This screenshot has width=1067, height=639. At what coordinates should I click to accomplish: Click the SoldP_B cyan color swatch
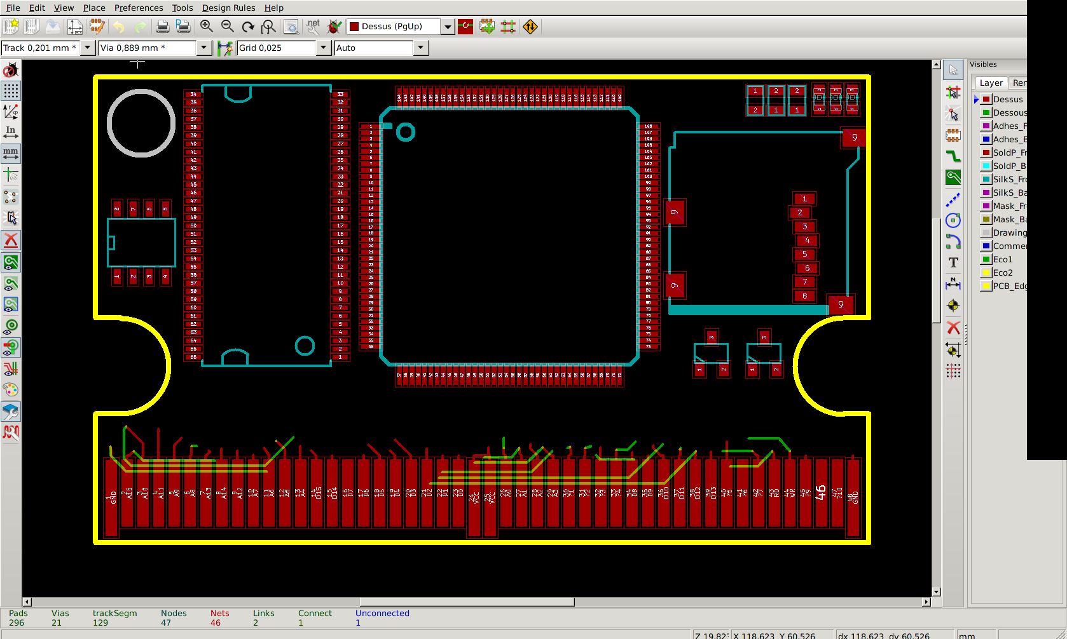pyautogui.click(x=986, y=166)
